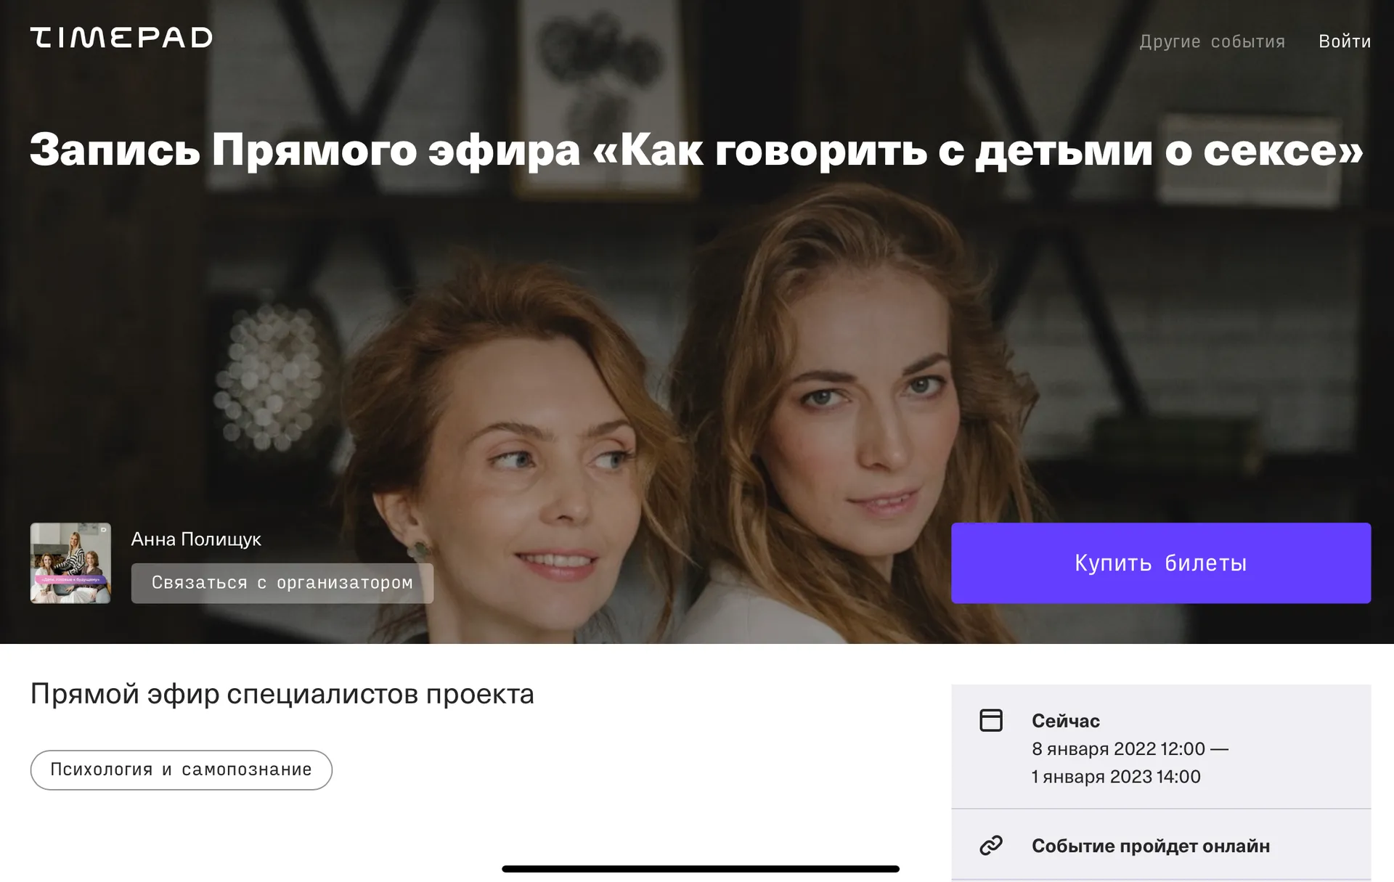Click organizer name Анна Полищук
The width and height of the screenshot is (1394, 882).
(196, 539)
